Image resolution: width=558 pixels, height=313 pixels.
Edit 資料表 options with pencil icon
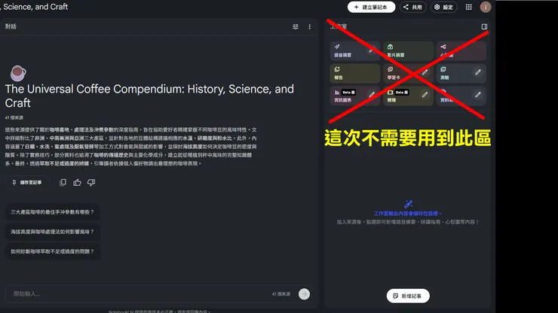(x=478, y=95)
